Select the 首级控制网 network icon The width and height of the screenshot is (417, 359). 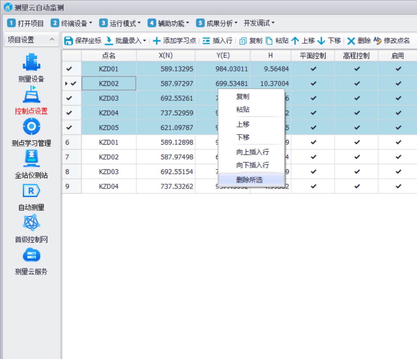[x=31, y=223]
